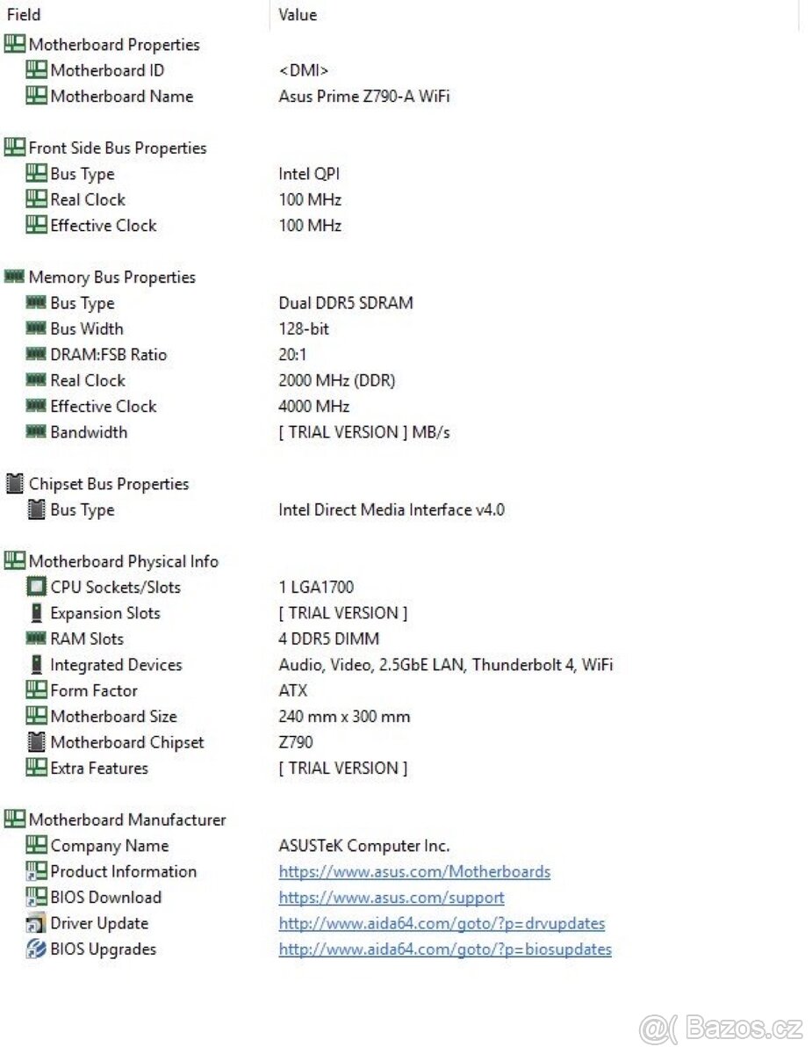Image resolution: width=812 pixels, height=1054 pixels.
Task: Click the Motherboard Properties section icon
Action: [15, 44]
